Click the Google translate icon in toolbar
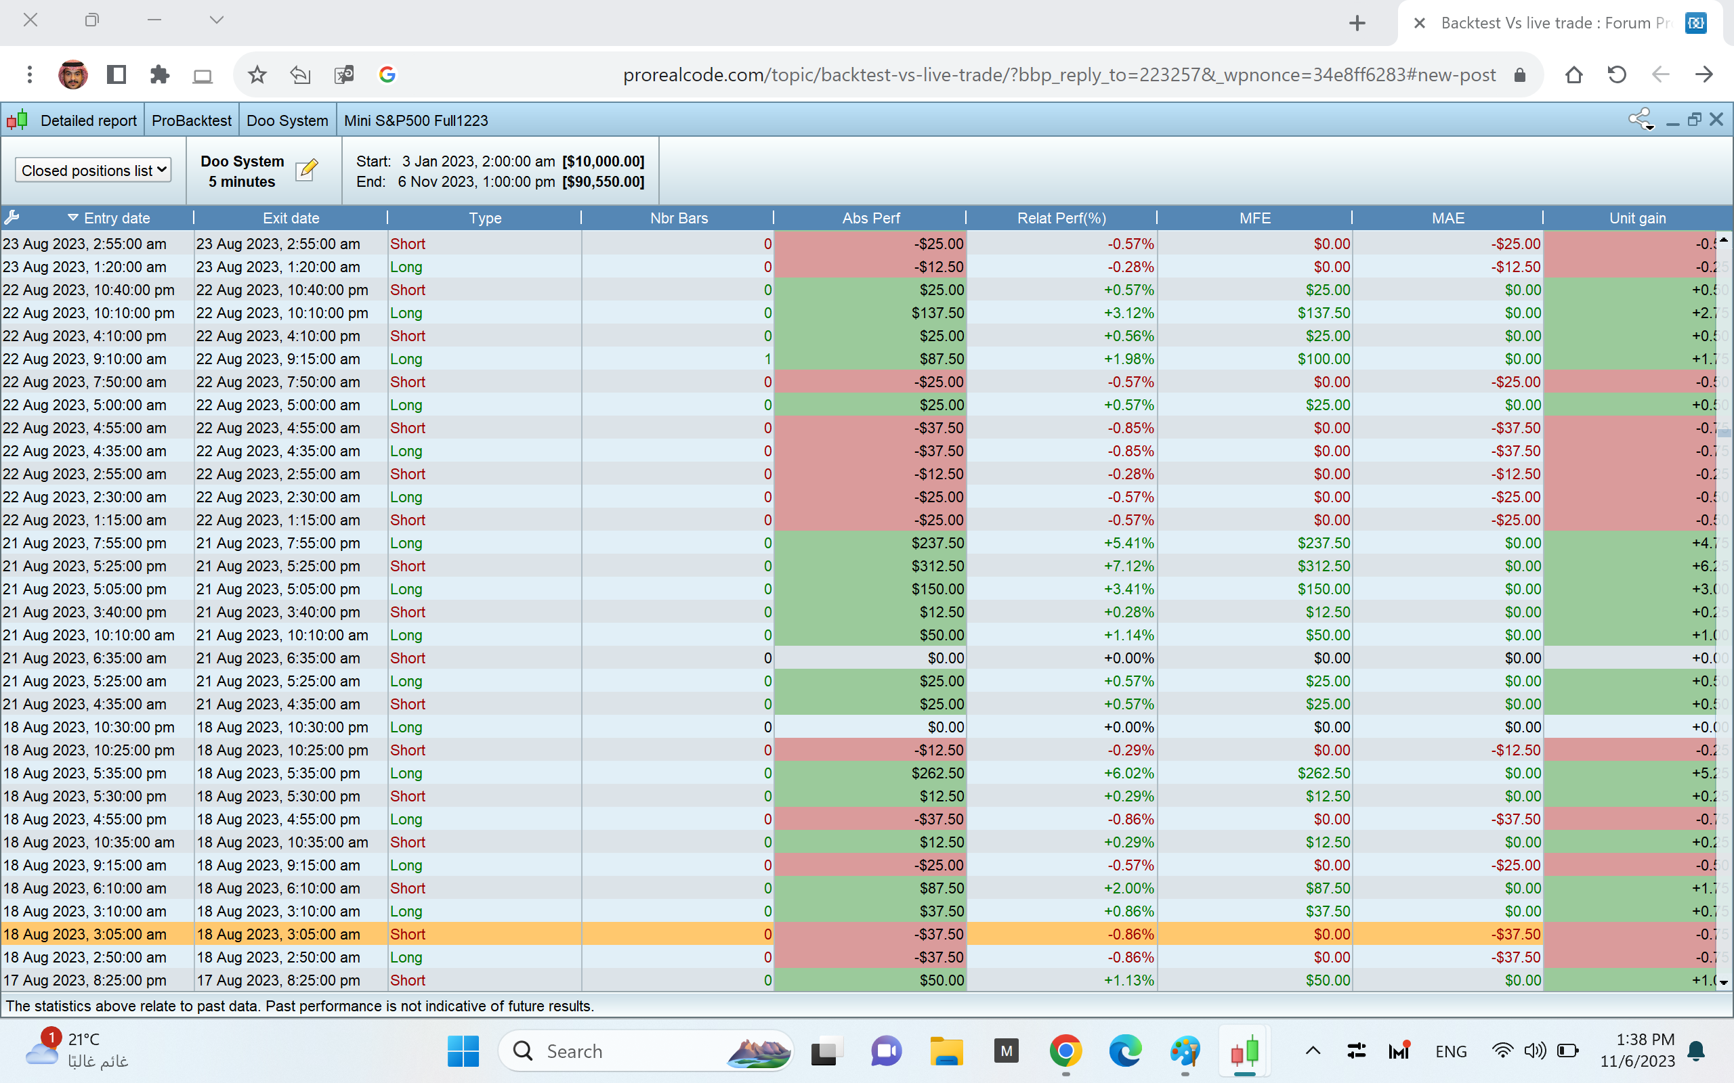The image size is (1734, 1083). pos(344,74)
